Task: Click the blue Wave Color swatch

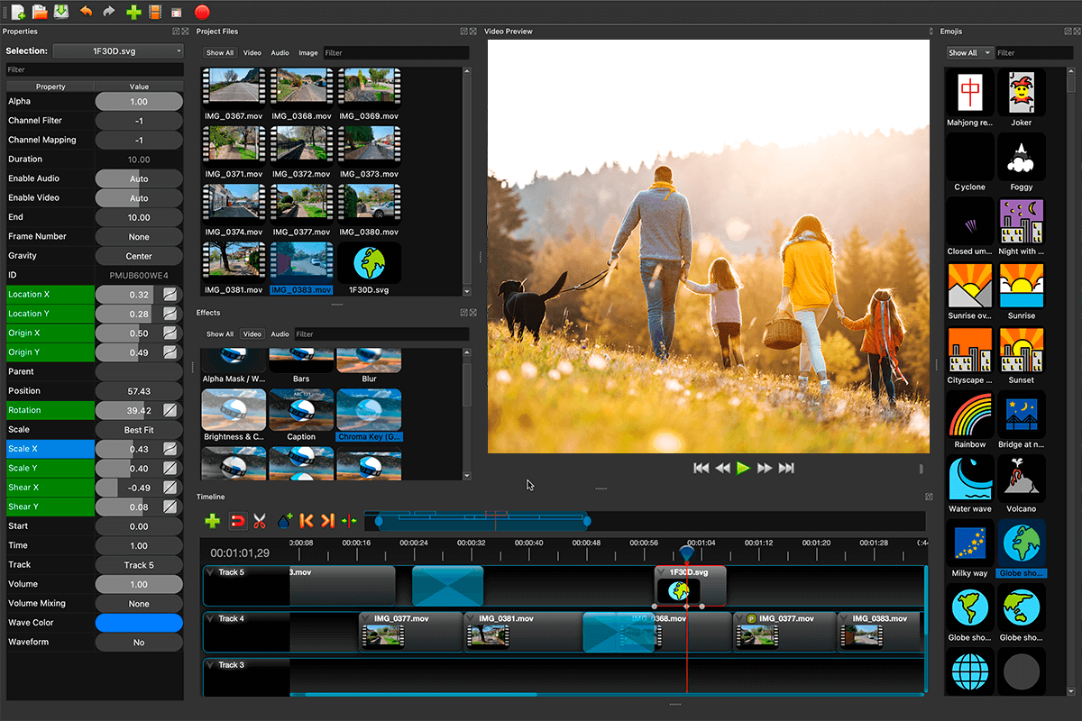Action: [139, 622]
